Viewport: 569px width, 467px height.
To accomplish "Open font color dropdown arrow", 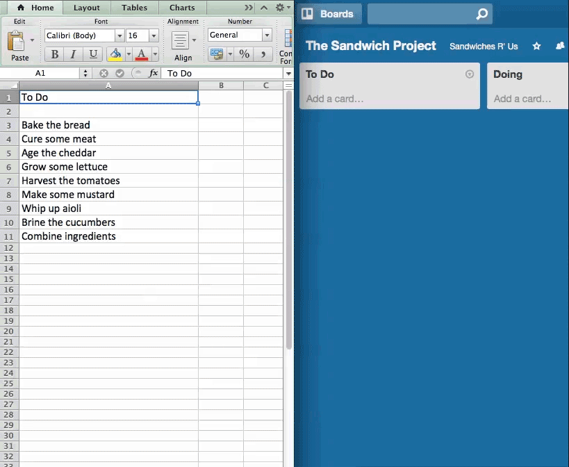I will pyautogui.click(x=155, y=54).
